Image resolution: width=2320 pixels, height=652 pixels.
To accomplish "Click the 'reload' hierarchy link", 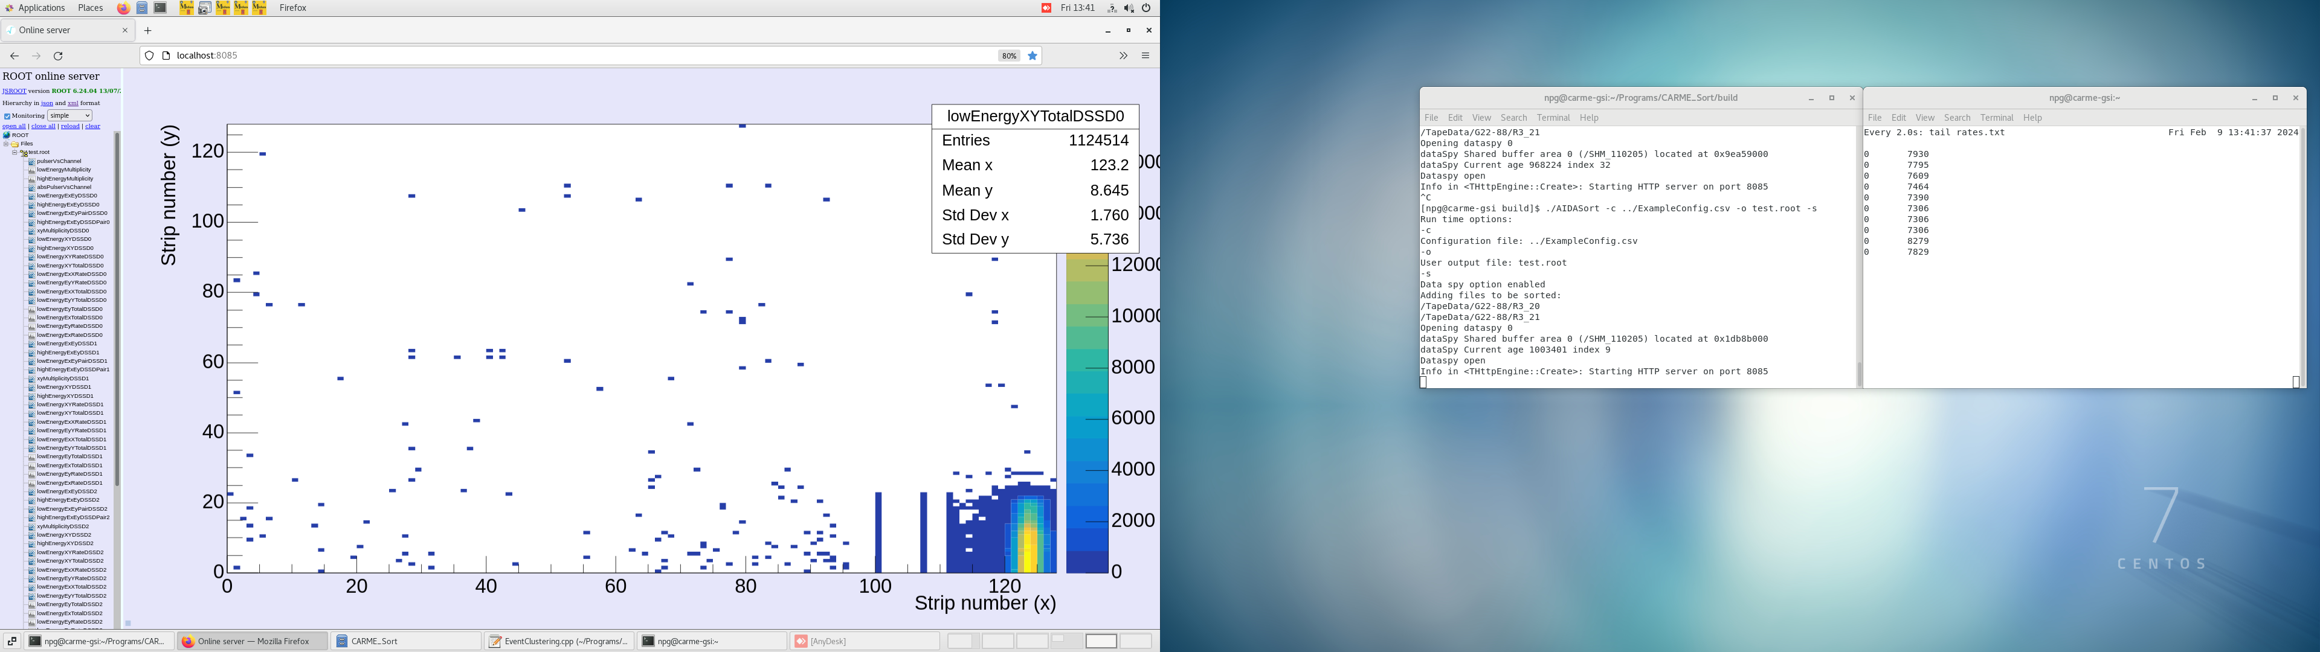I will click(x=70, y=126).
